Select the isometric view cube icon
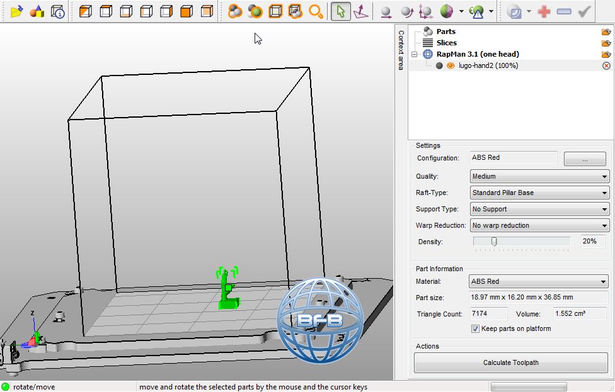The width and height of the screenshot is (615, 392). pos(86,11)
